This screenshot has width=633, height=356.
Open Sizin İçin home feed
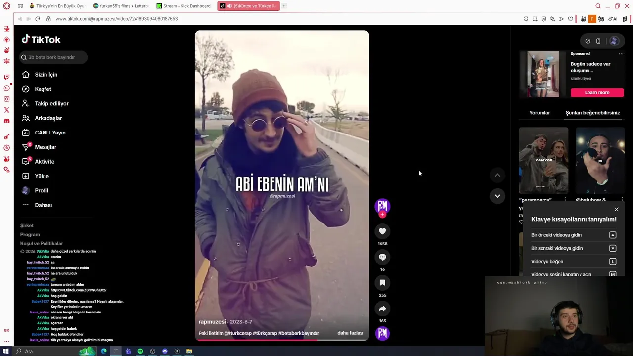tap(40, 75)
